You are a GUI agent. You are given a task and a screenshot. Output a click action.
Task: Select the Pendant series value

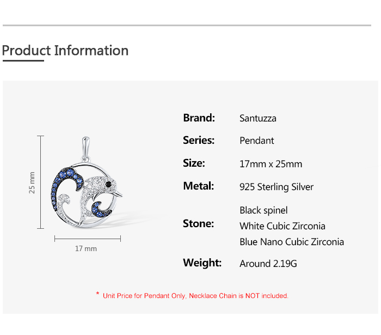[257, 141]
